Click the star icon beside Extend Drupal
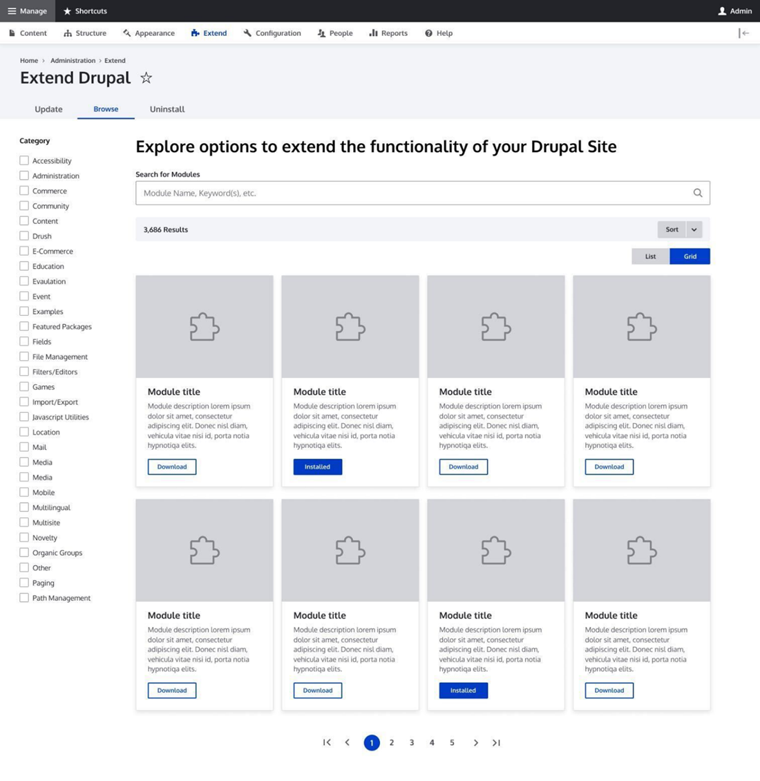 point(146,77)
